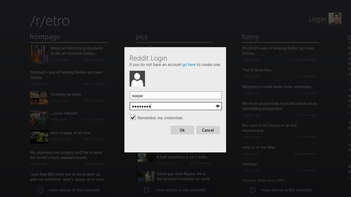The width and height of the screenshot is (351, 197).
Task: Click the Ok button in Reddit Login
Action: [x=182, y=130]
